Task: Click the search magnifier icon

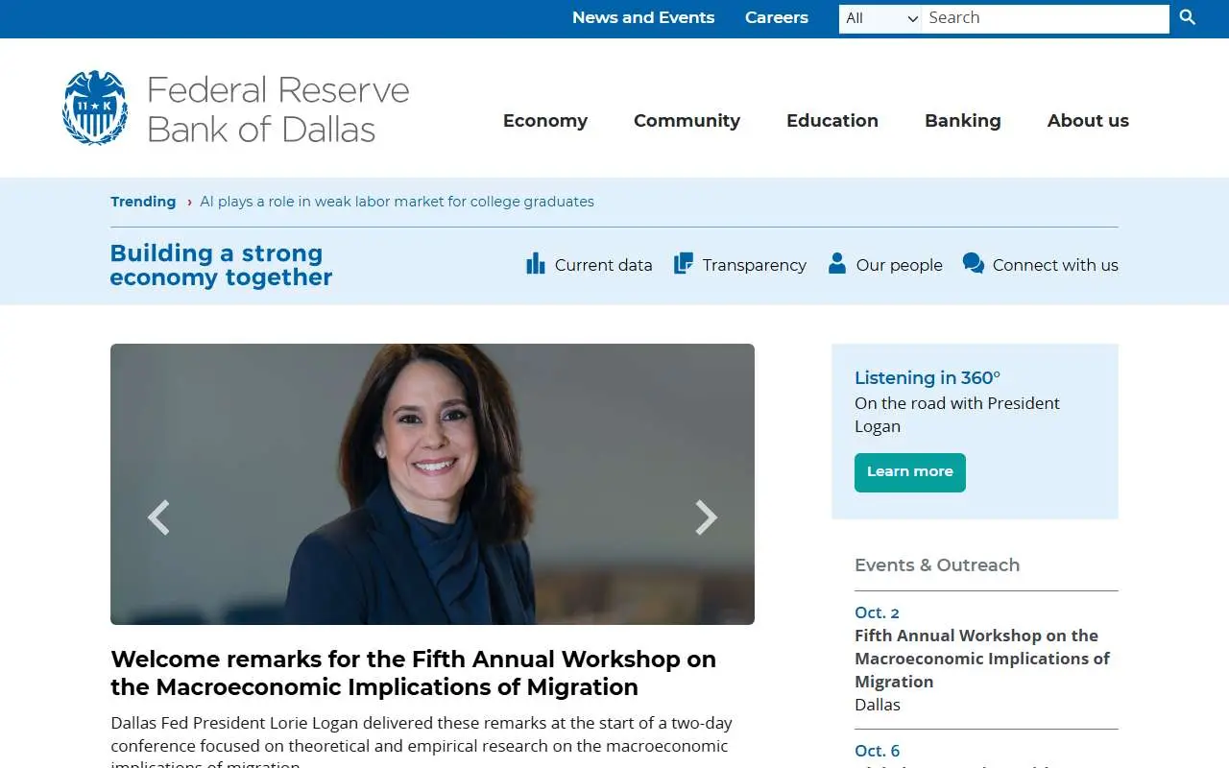Action: point(1188,17)
